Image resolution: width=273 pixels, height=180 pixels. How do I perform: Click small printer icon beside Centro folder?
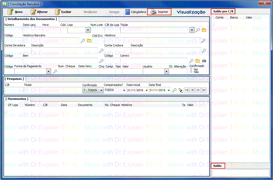click(204, 61)
